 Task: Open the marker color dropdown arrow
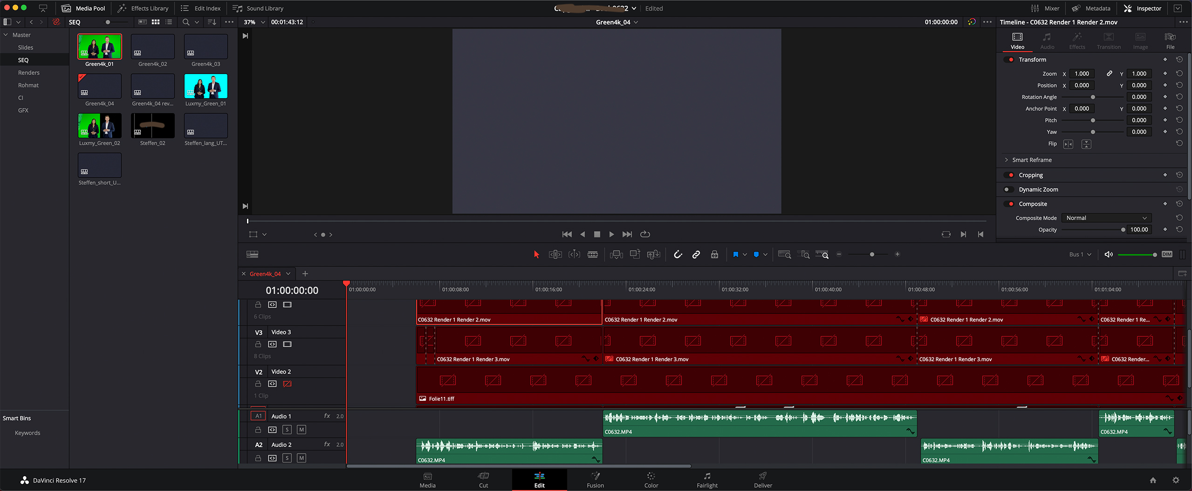[x=765, y=255]
